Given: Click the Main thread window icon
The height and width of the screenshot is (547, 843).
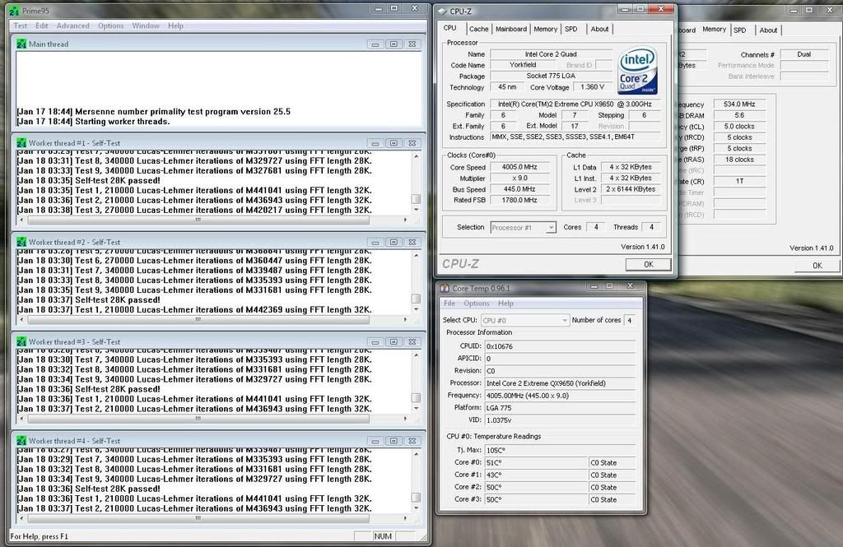Looking at the screenshot, I should (21, 44).
